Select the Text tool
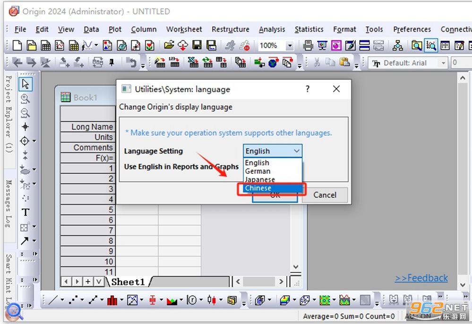This screenshot has height=324, width=472. 26,213
